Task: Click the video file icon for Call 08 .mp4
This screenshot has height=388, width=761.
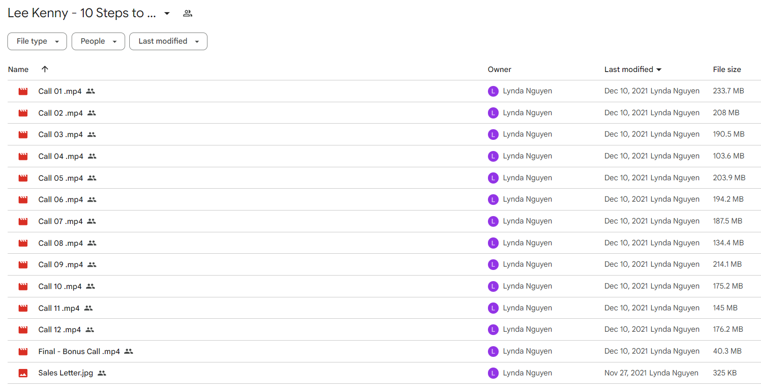Action: (23, 243)
